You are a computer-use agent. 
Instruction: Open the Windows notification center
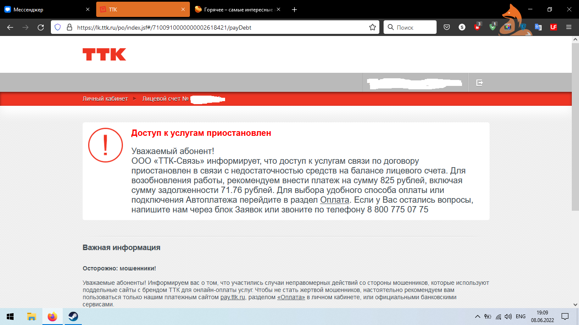565,317
